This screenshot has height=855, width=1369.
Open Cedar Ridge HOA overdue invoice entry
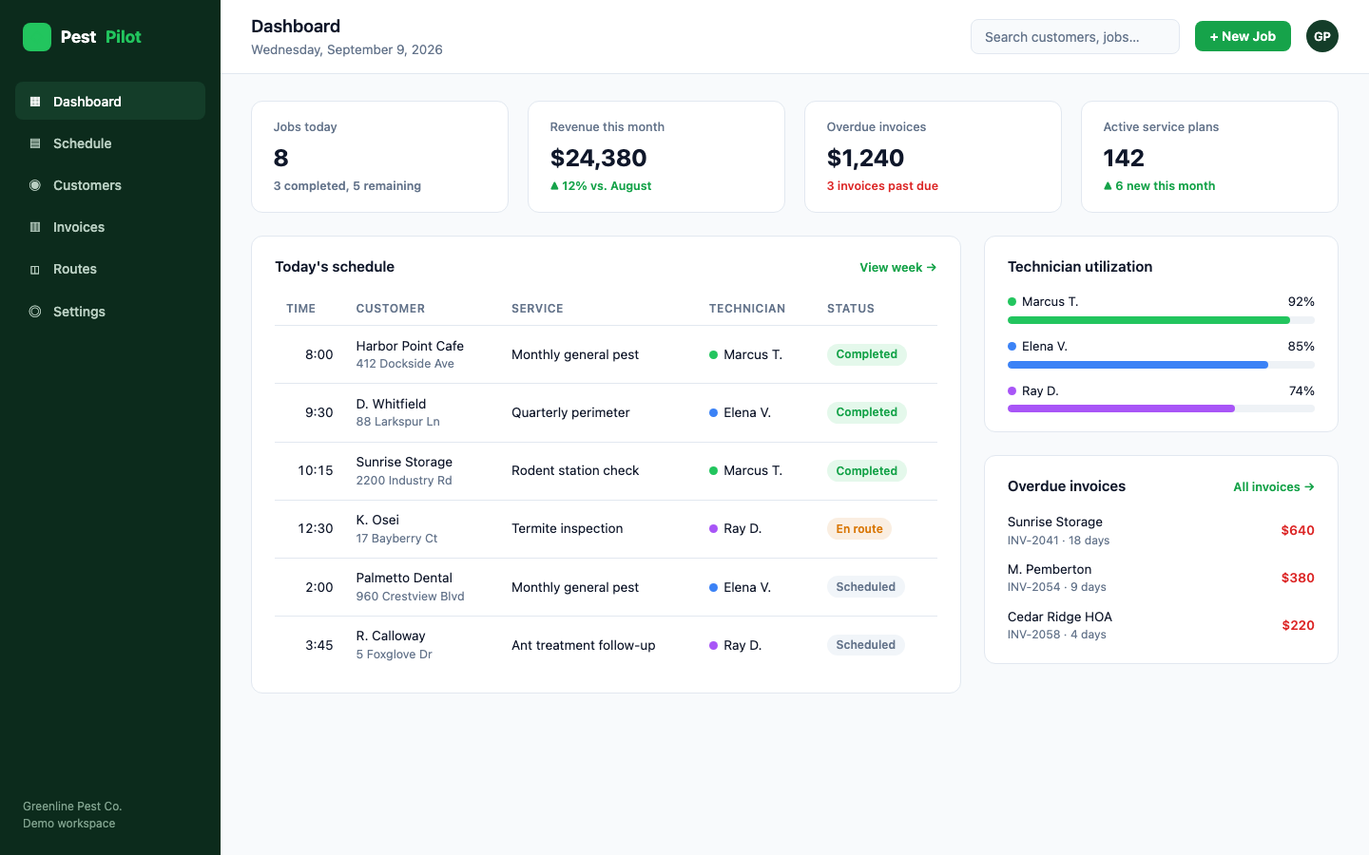[x=1161, y=625]
